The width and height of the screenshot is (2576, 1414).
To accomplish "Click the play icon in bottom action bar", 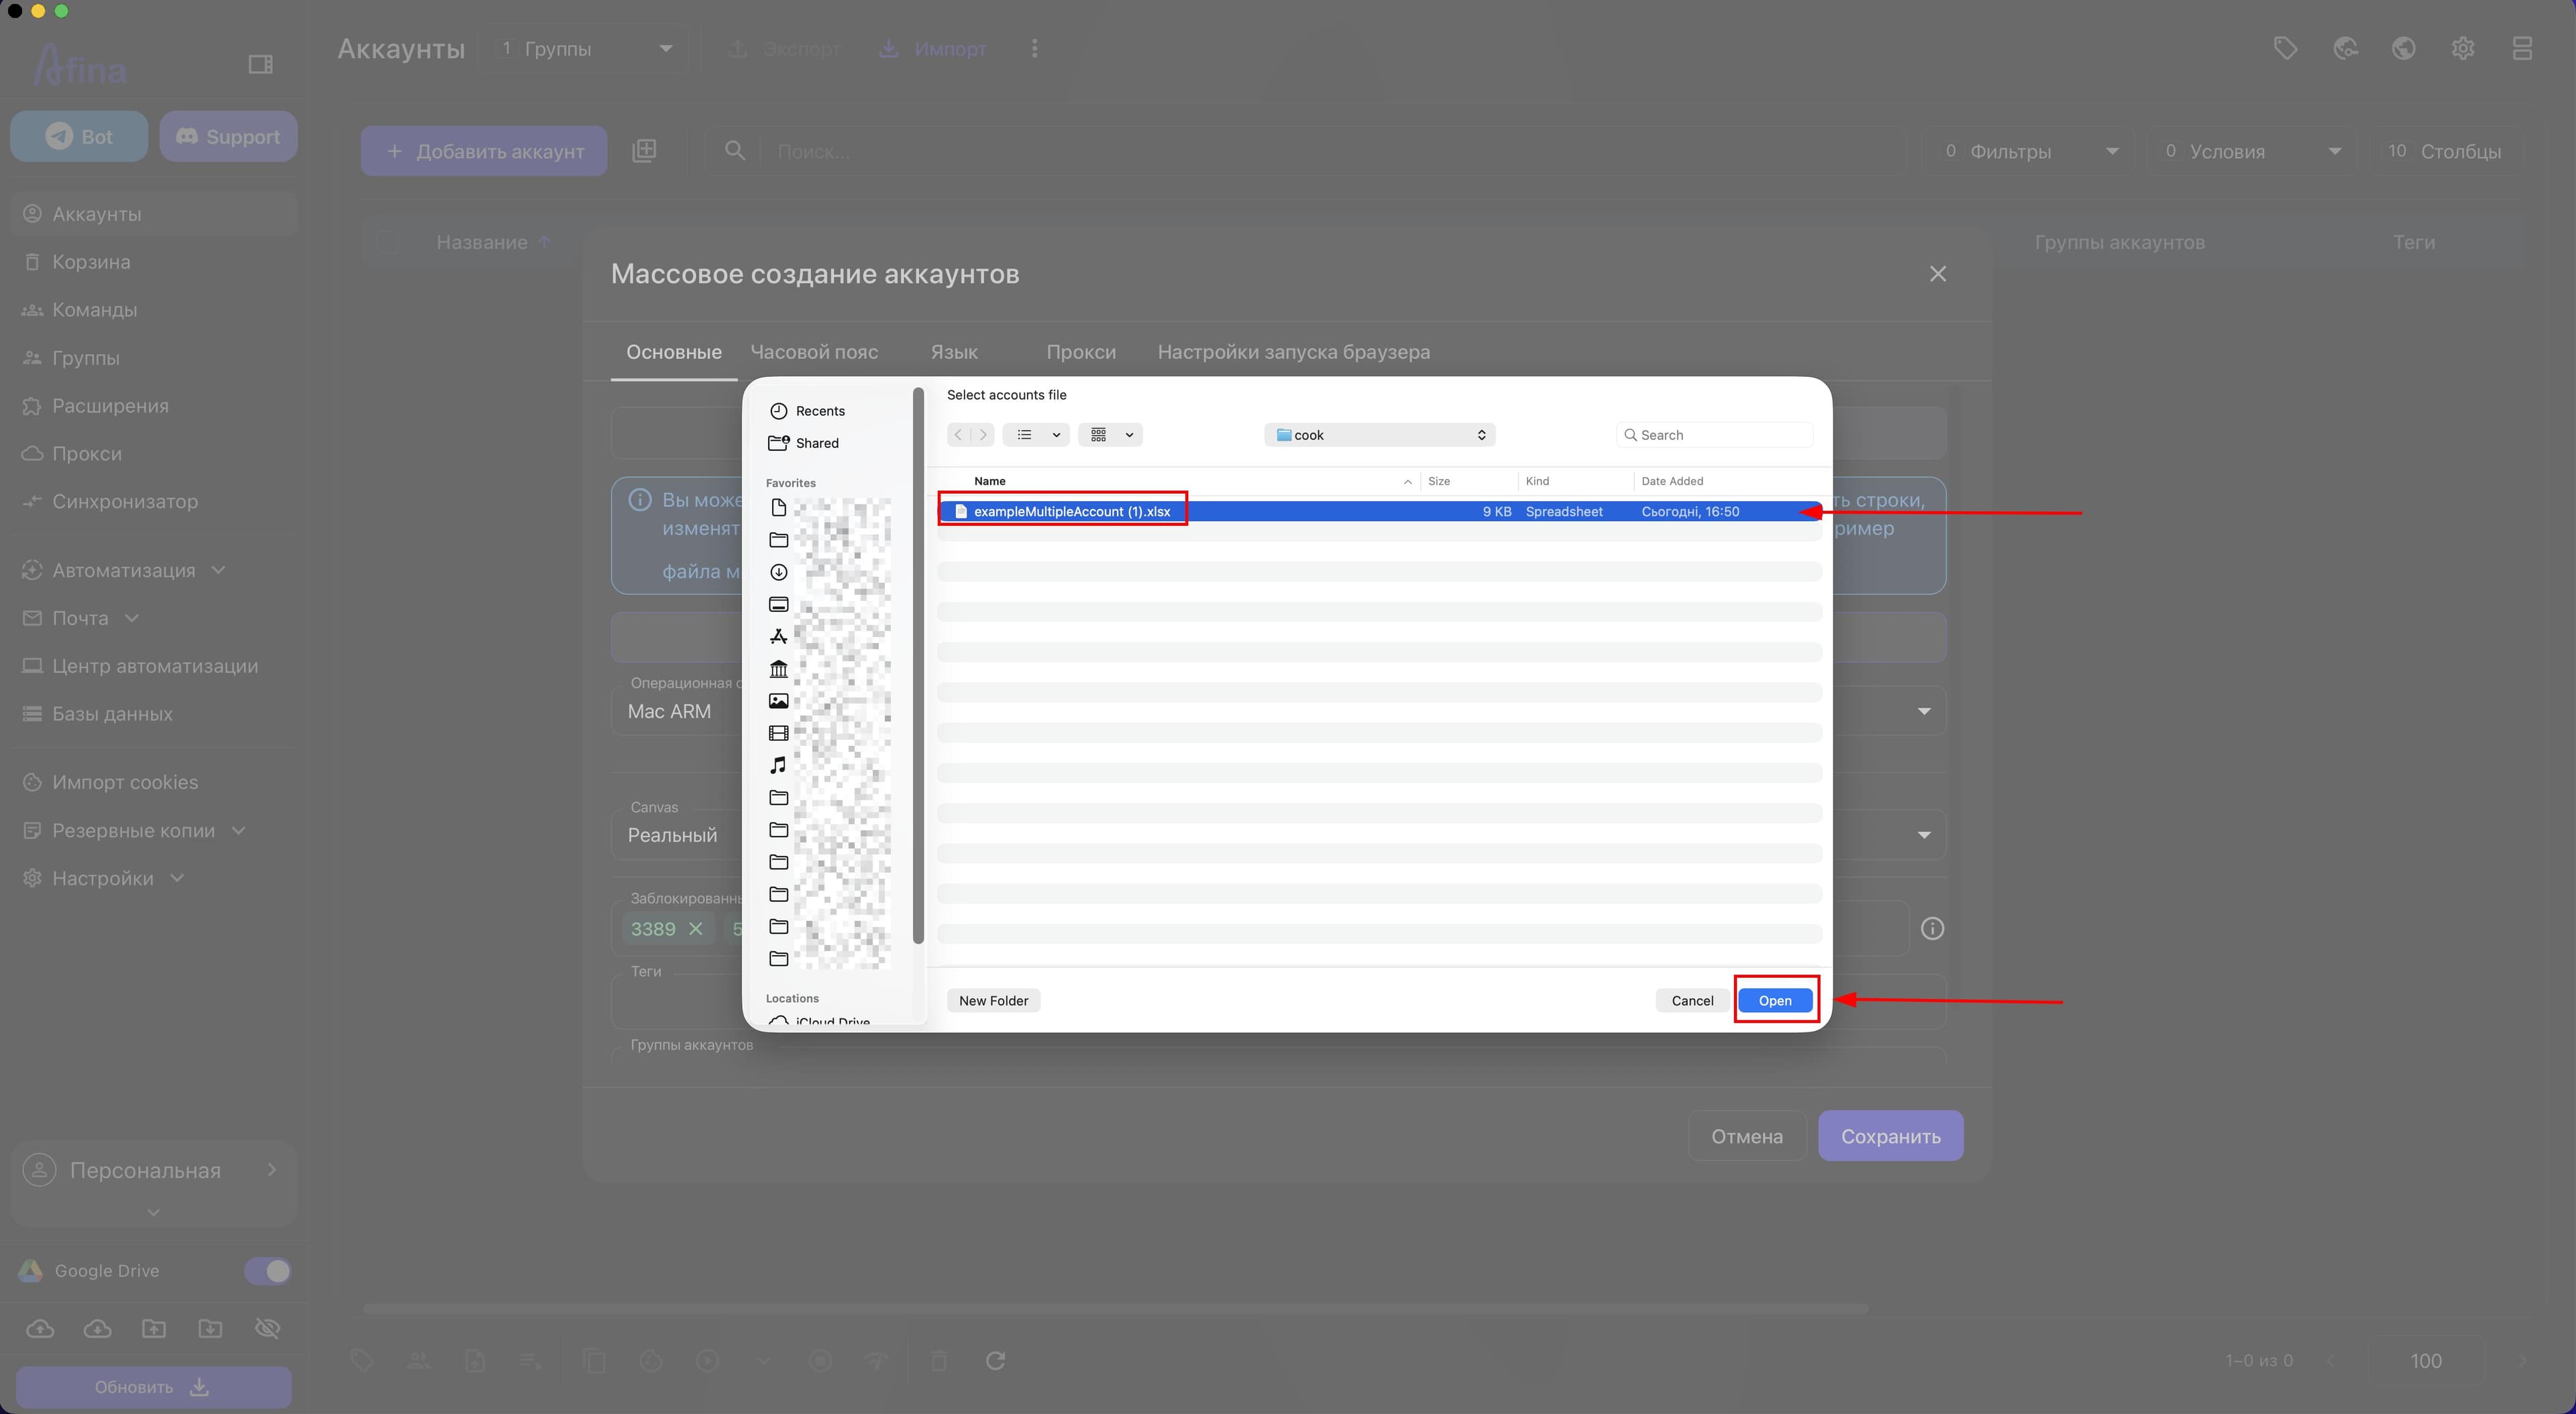I will point(707,1360).
